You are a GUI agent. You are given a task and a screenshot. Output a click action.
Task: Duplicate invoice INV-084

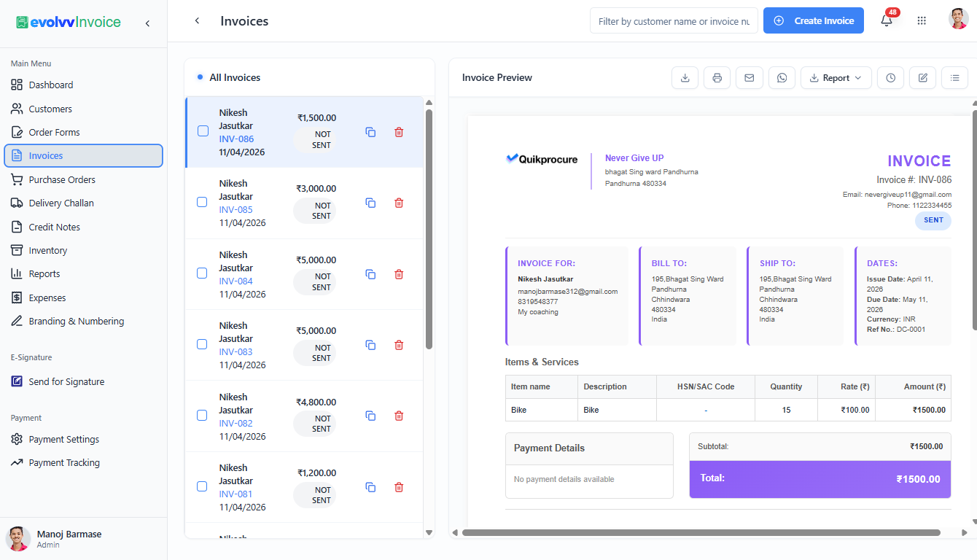tap(370, 274)
